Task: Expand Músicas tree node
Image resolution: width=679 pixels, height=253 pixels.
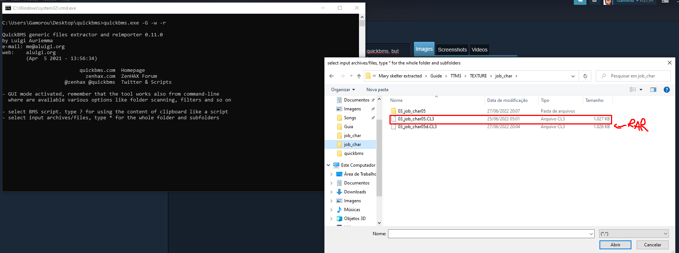Action: tap(331, 210)
